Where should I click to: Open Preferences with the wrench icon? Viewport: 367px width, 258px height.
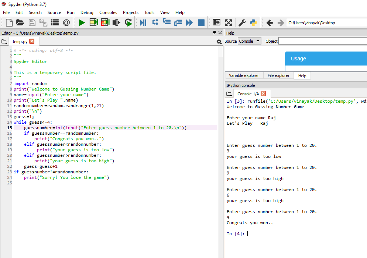pos(242,22)
